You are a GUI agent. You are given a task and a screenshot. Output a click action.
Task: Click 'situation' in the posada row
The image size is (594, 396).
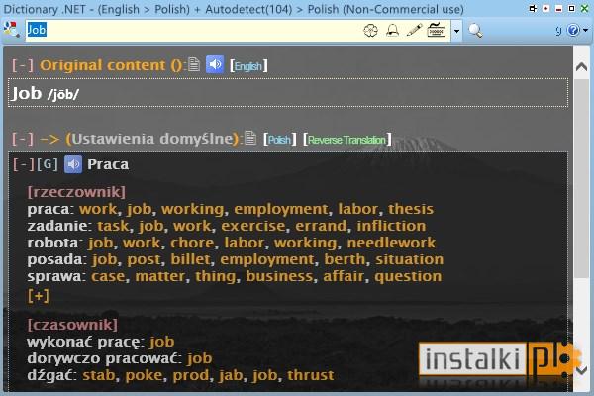point(409,259)
